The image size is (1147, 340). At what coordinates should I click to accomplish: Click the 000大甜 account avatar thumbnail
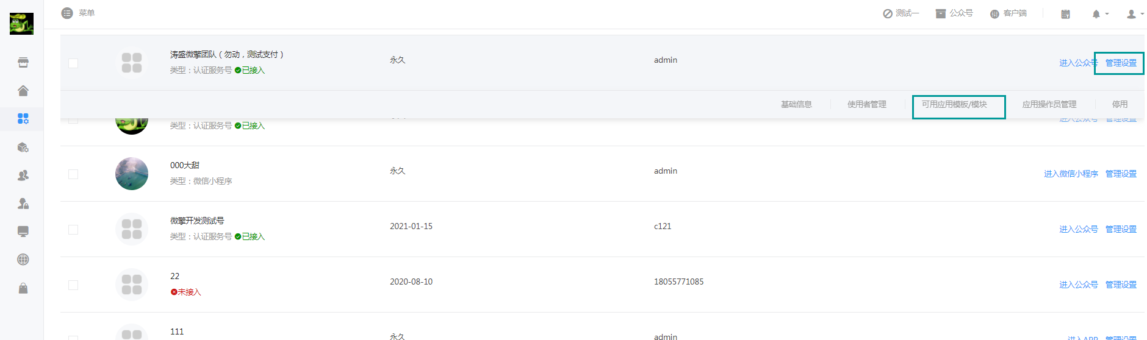click(132, 174)
